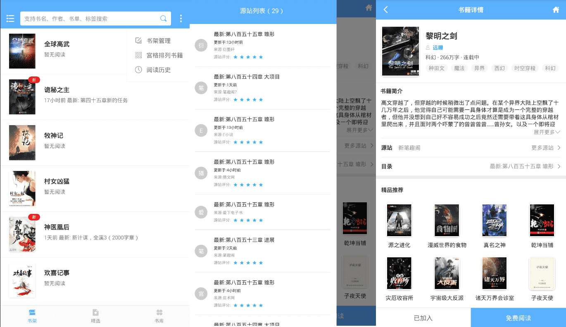Open 牧神记 book cover

pyautogui.click(x=22, y=143)
